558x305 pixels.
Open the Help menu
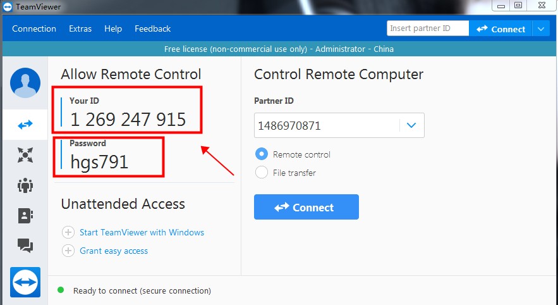113,28
